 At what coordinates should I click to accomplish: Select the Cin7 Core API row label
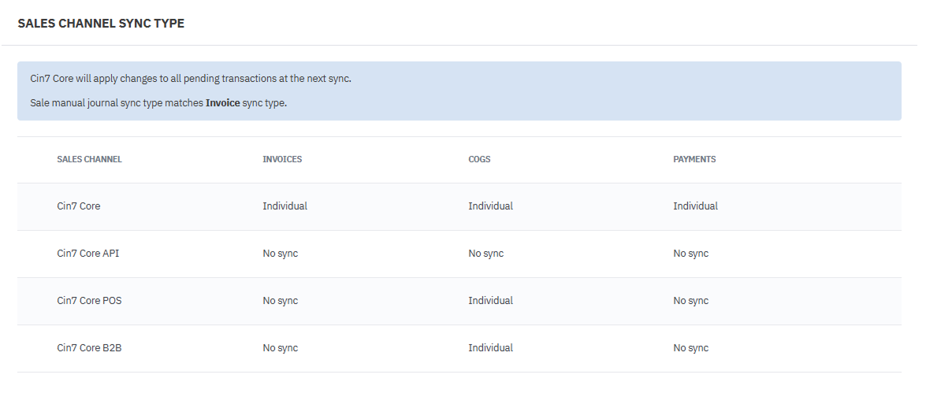click(88, 254)
